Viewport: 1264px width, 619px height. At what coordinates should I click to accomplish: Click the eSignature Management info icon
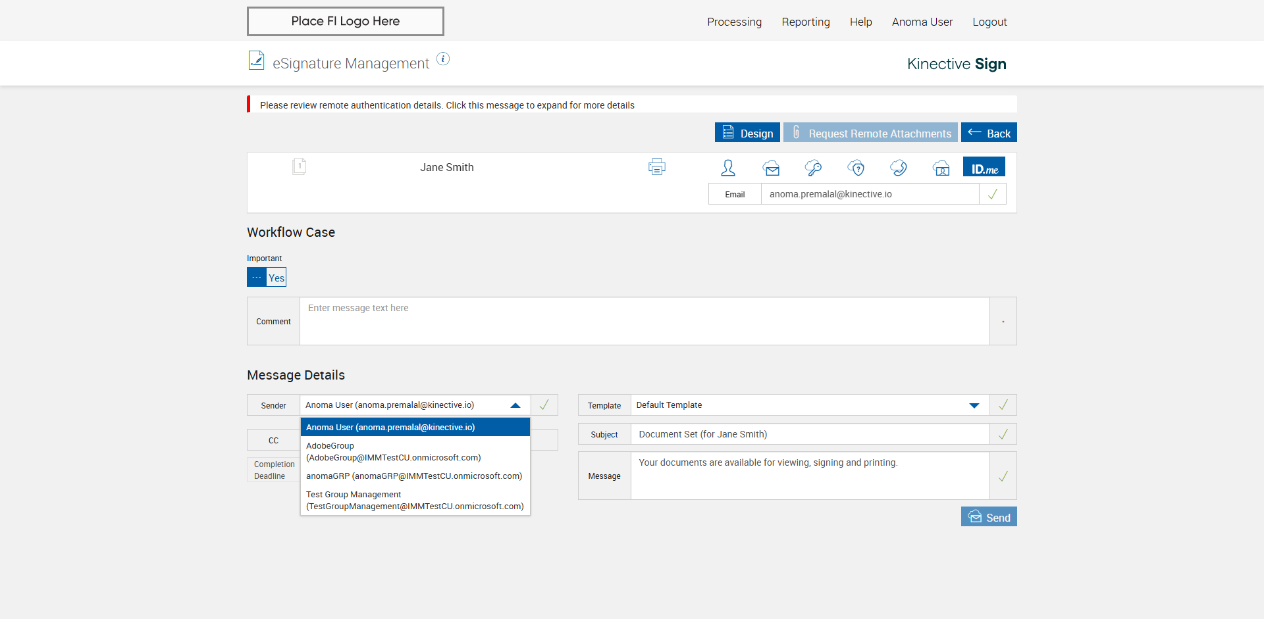[443, 59]
